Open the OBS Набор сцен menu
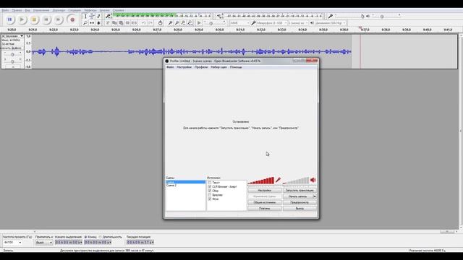The image size is (463, 260). [218, 67]
